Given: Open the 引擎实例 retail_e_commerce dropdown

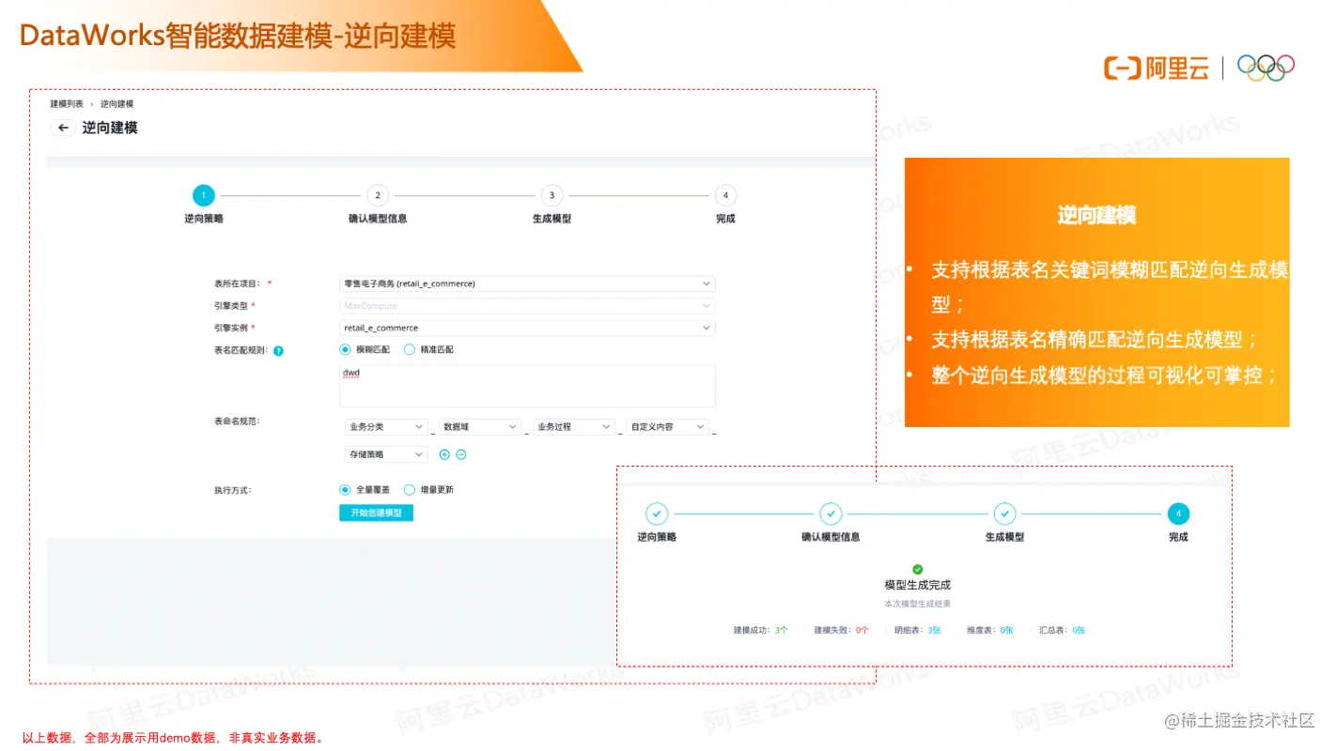Looking at the screenshot, I should (x=527, y=328).
